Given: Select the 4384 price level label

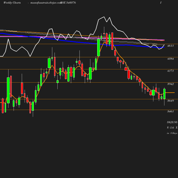Looking at the screenshot, I should tap(171, 59).
